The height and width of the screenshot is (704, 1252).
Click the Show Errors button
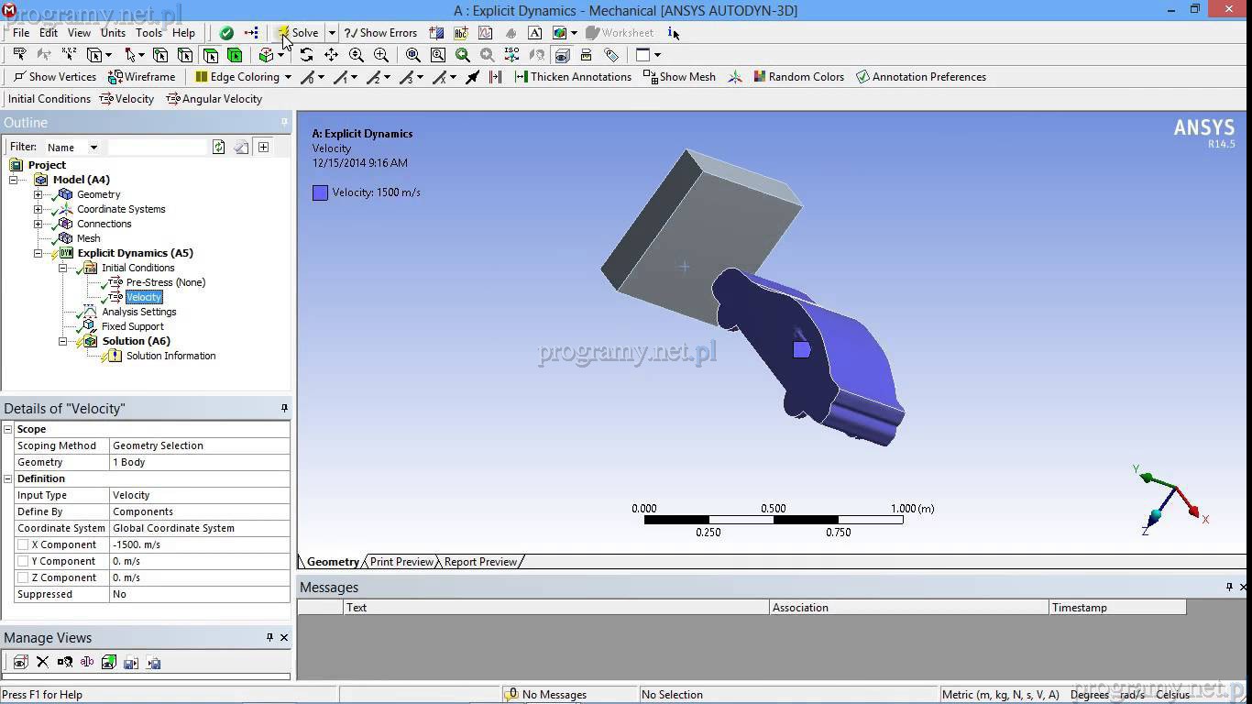pos(380,33)
